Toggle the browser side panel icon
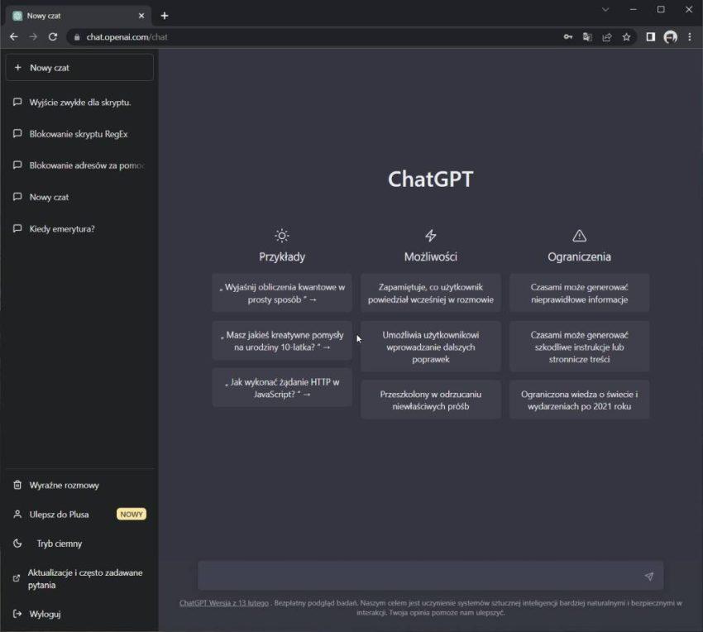Screen dimensions: 703x632 pos(650,37)
